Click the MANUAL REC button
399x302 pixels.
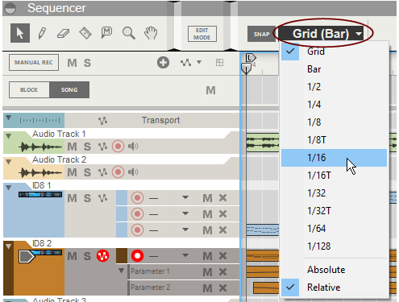click(34, 63)
